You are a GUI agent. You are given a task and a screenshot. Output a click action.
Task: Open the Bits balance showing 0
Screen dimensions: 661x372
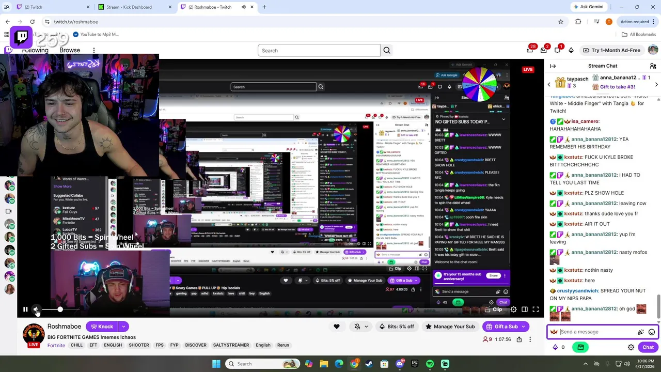tap(559, 347)
